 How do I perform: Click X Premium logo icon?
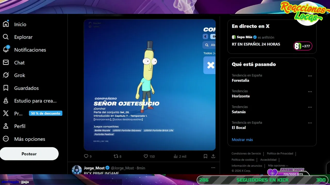tap(6, 113)
